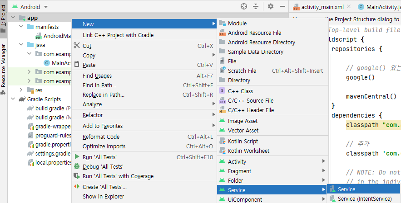Open the Resource Manager side tab
This screenshot has height=203, width=401.
click(x=3, y=70)
